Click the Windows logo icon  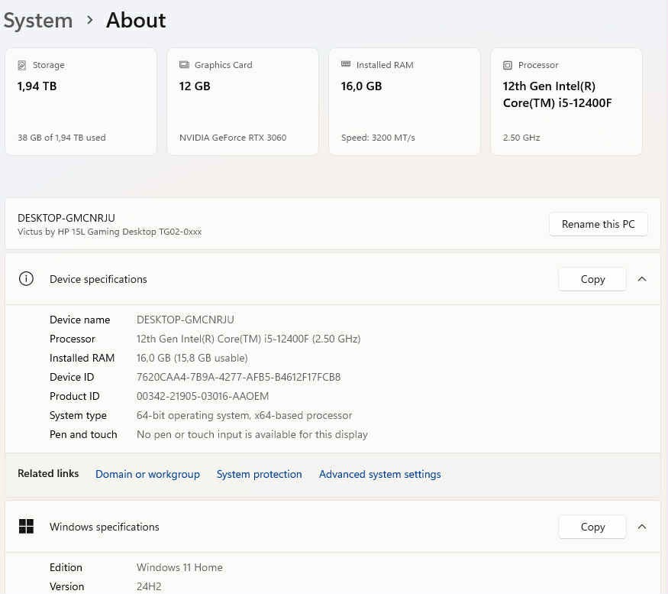click(26, 527)
